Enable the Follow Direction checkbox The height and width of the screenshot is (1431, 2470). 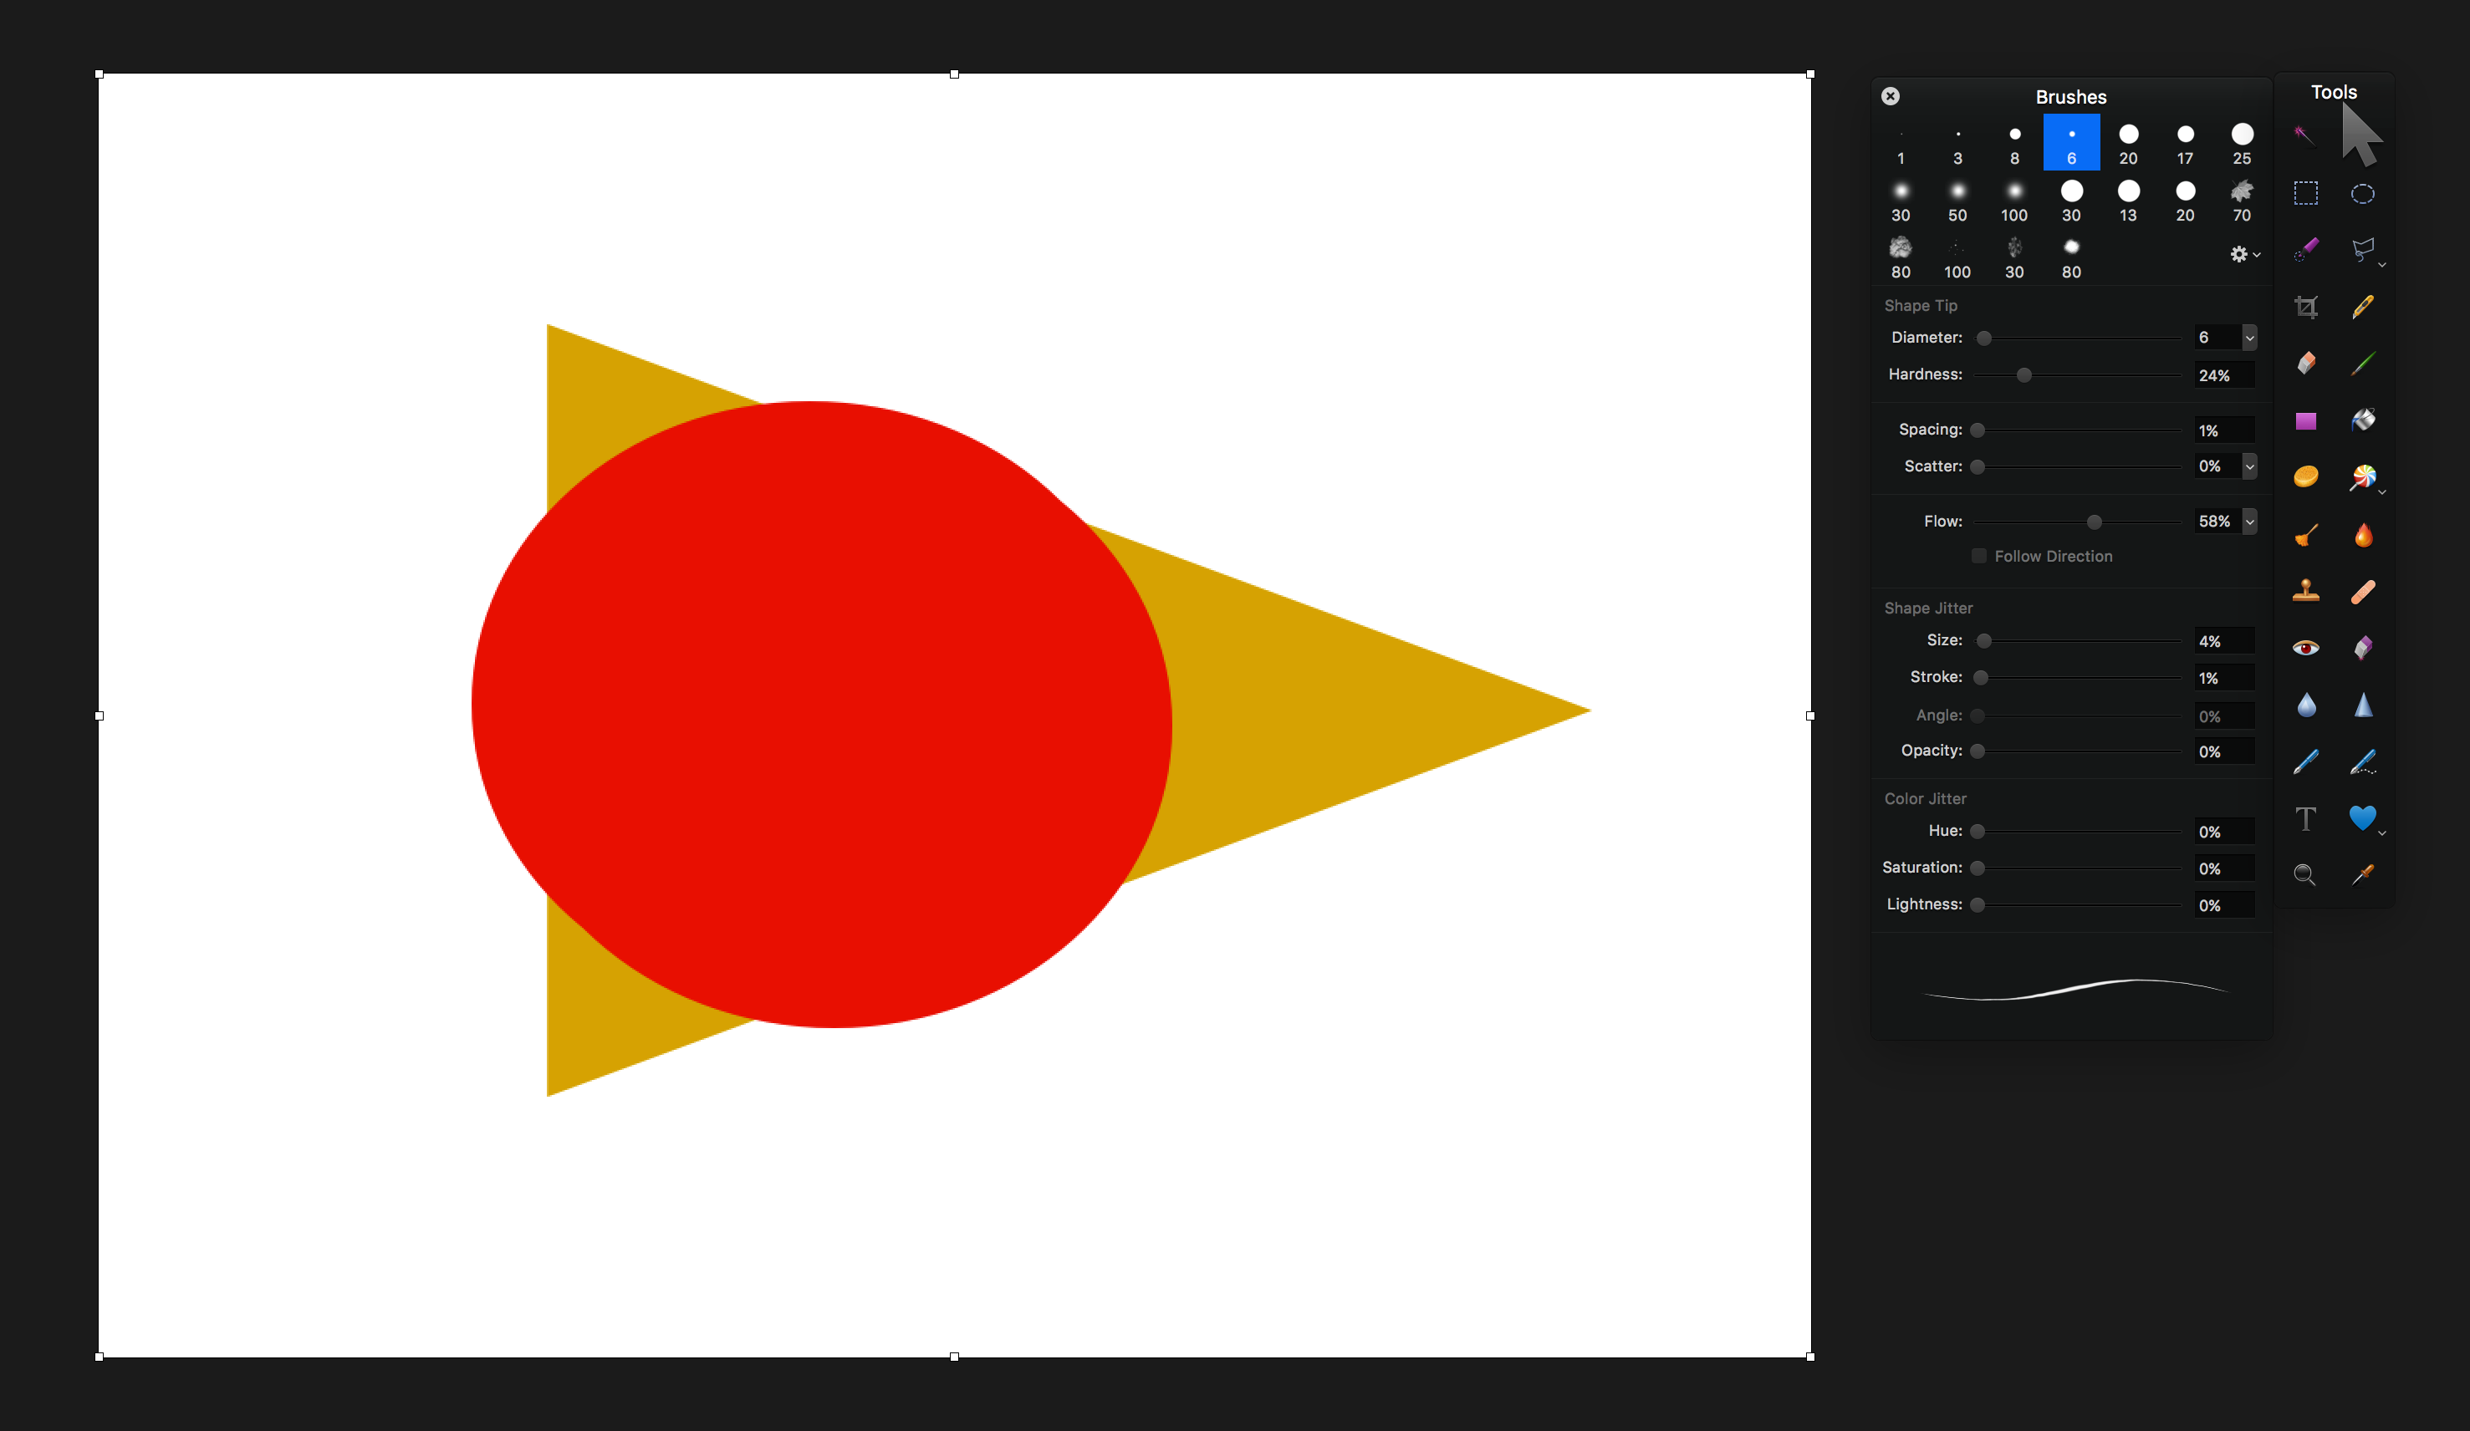(1978, 556)
